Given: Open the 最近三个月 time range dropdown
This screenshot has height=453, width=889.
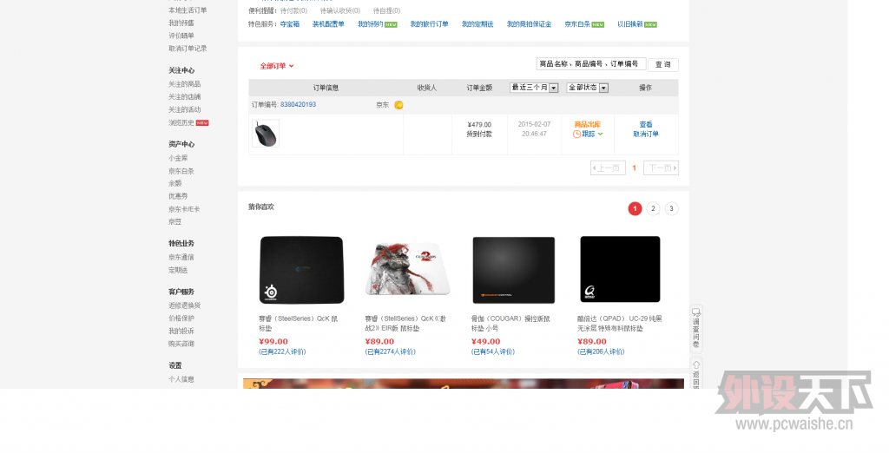Looking at the screenshot, I should 535,88.
